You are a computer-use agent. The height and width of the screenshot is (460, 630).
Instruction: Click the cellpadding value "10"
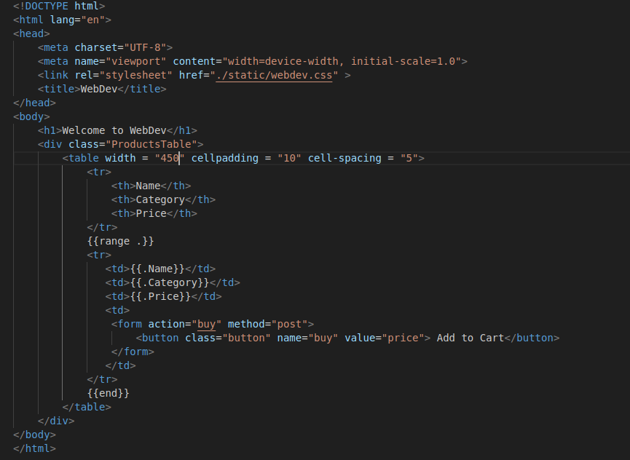coord(289,158)
